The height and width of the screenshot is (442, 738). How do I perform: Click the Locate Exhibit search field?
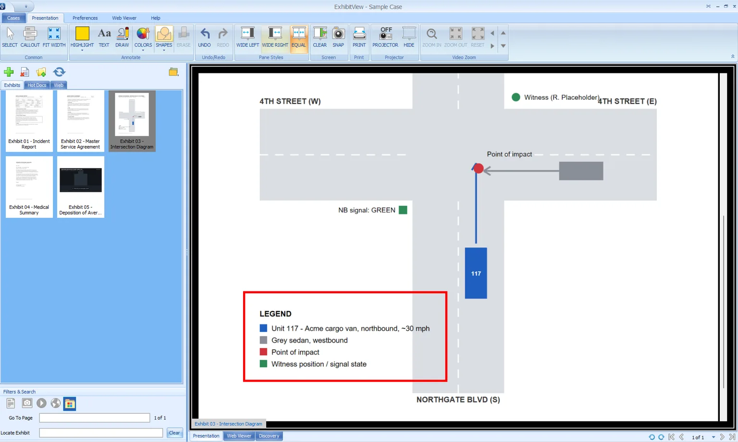[101, 433]
